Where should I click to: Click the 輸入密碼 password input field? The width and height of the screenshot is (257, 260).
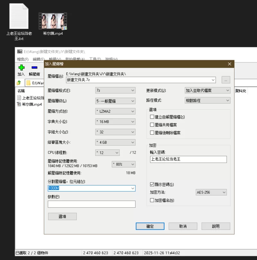(188, 159)
